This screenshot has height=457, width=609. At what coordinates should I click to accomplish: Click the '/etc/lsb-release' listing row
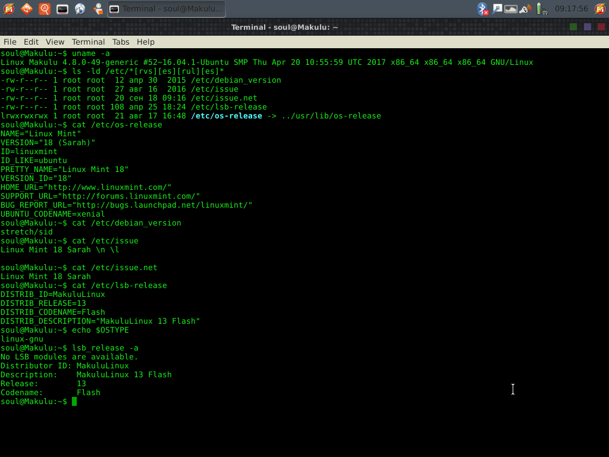[x=134, y=107]
